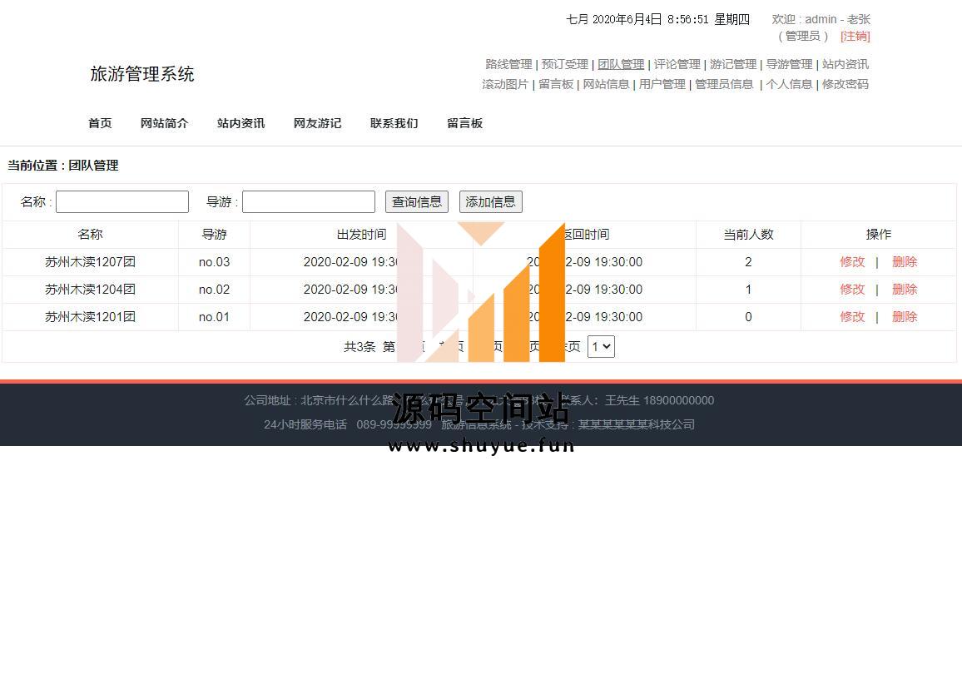962x679 pixels.
Task: Click the 添加信息 button
Action: tap(490, 202)
